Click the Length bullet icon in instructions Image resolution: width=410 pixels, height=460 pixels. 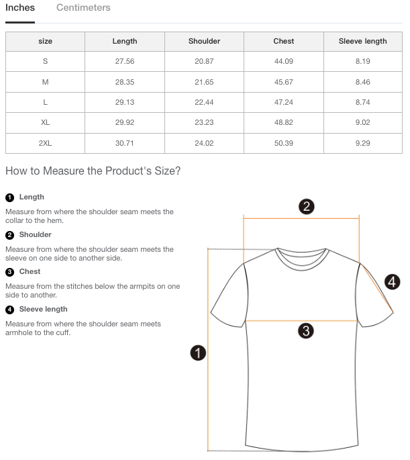click(9, 197)
